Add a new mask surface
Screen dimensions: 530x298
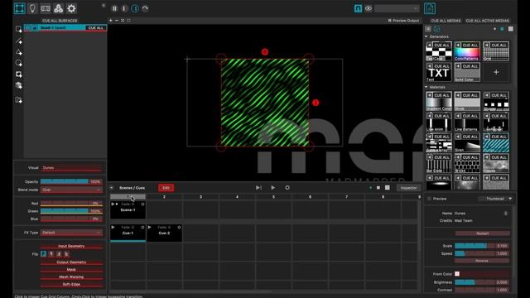pyautogui.click(x=18, y=74)
